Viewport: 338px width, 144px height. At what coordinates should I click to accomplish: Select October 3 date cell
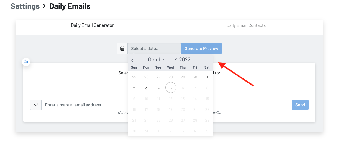coord(146,88)
